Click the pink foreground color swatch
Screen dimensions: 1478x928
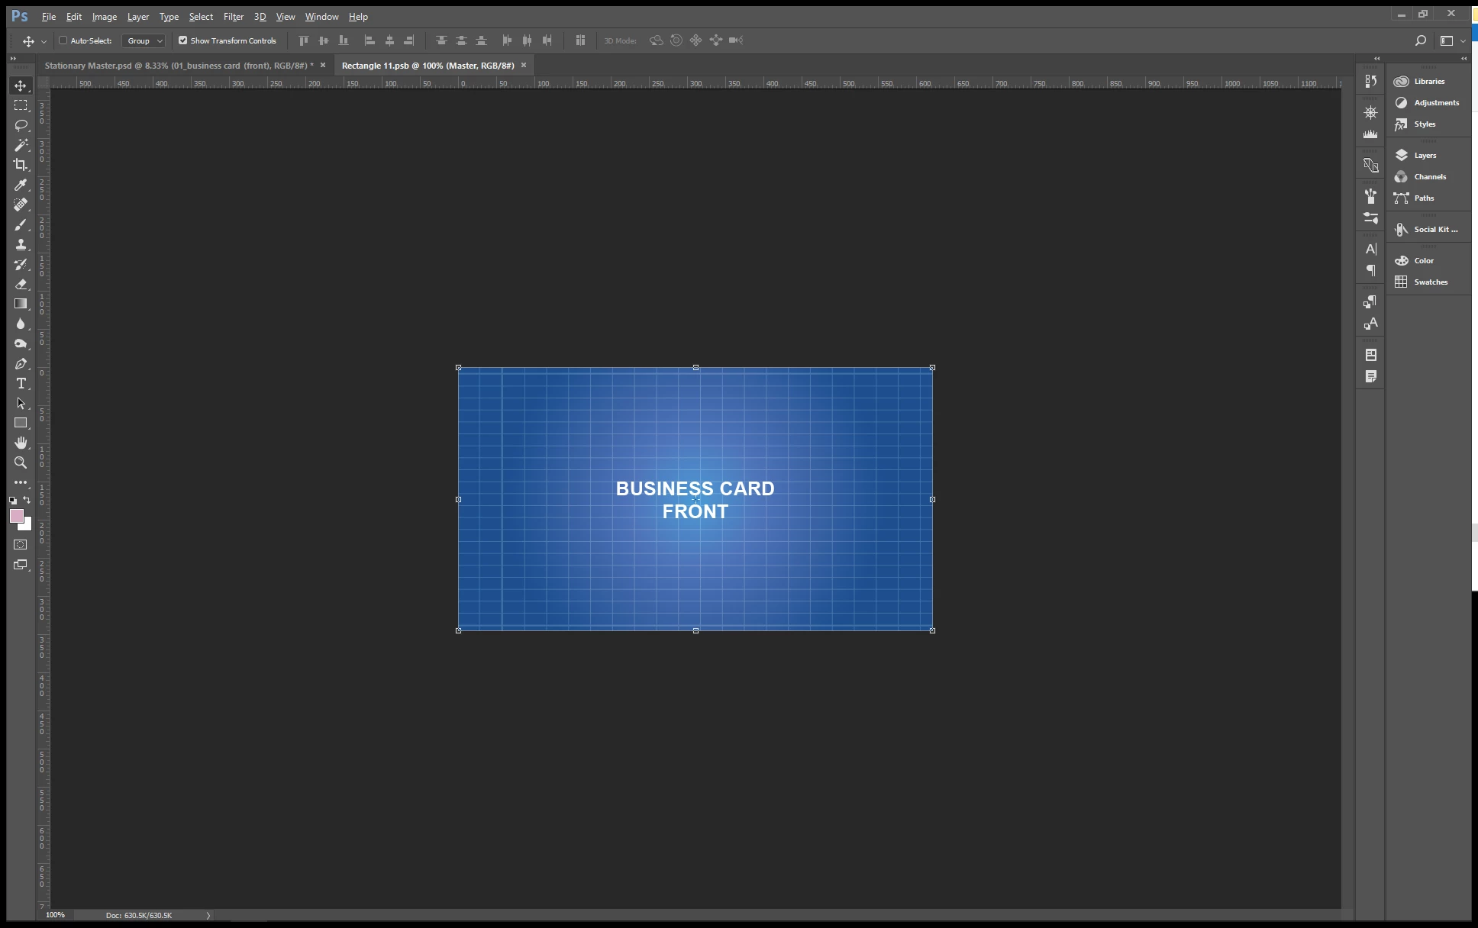16,516
